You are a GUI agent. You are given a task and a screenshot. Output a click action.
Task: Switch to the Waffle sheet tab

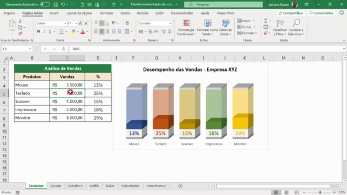tap(94, 186)
